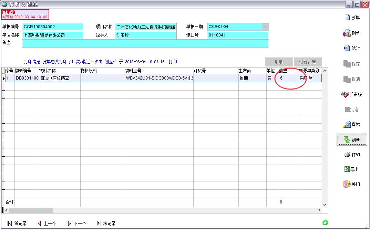The width and height of the screenshot is (370, 230).
Task: Click the 保存 (Save) icon
Action: pos(352,63)
